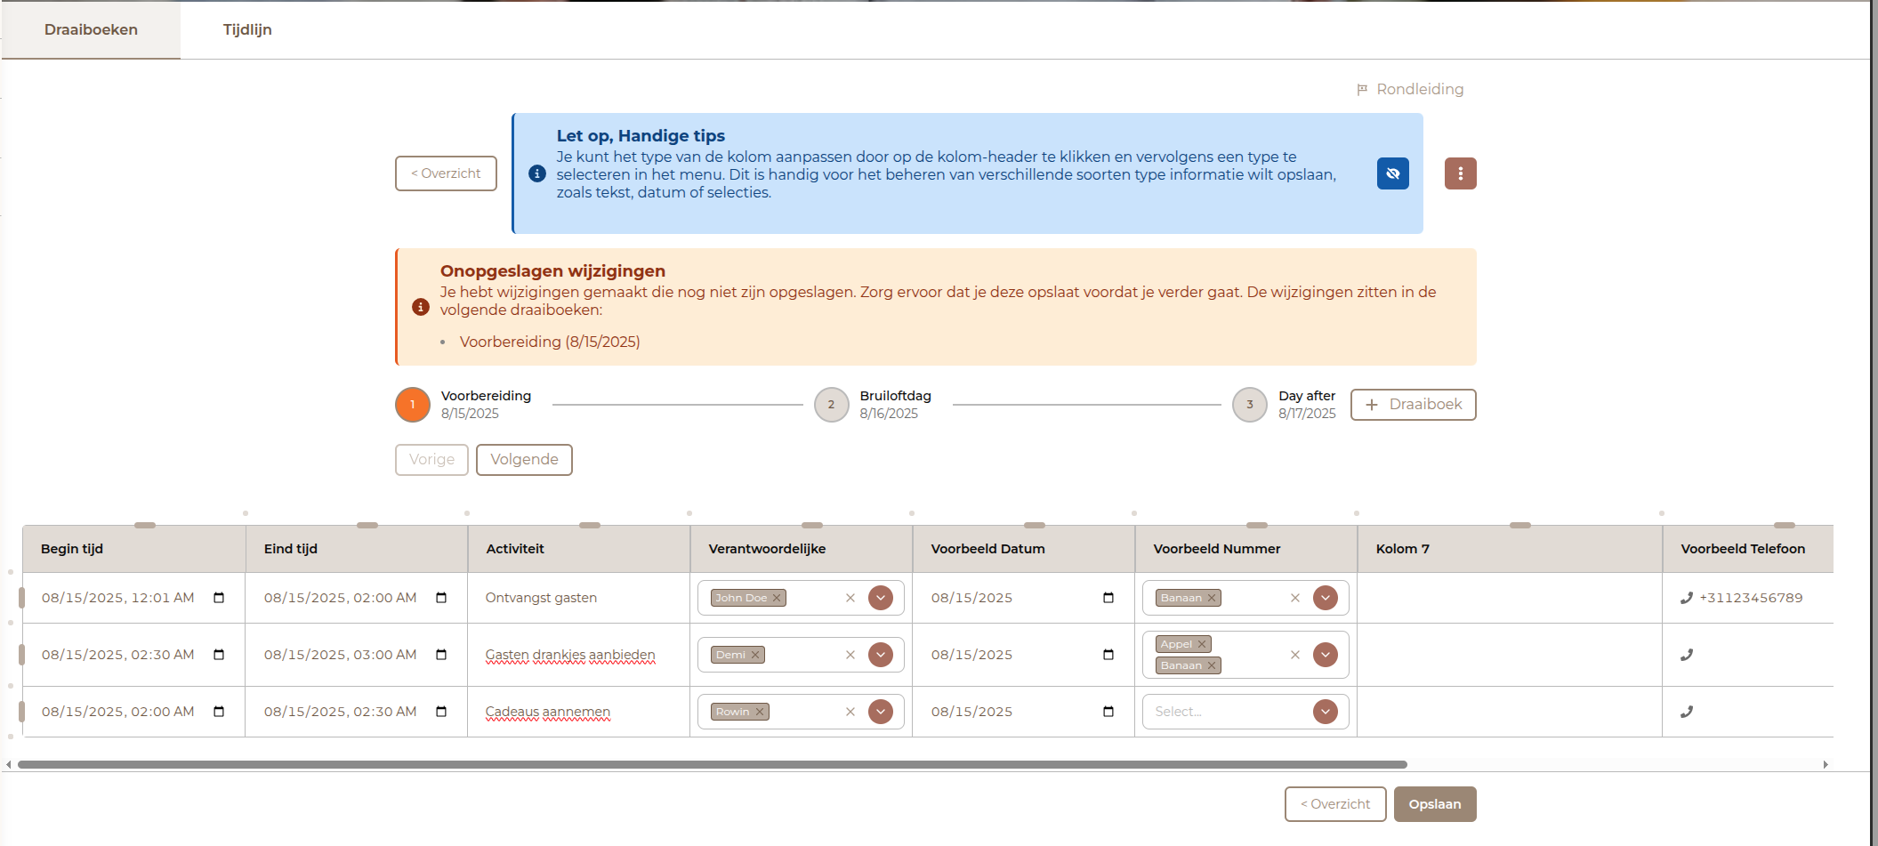Click the scrollbar right arrow

[x=1826, y=764]
